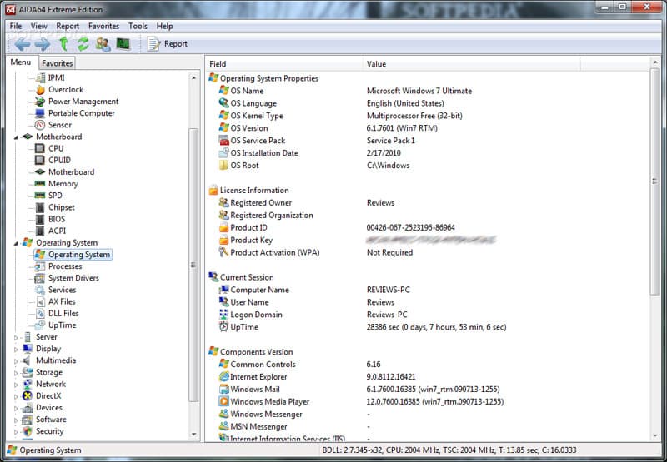This screenshot has height=462, width=667.
Task: Click the Value column header
Action: tap(376, 64)
